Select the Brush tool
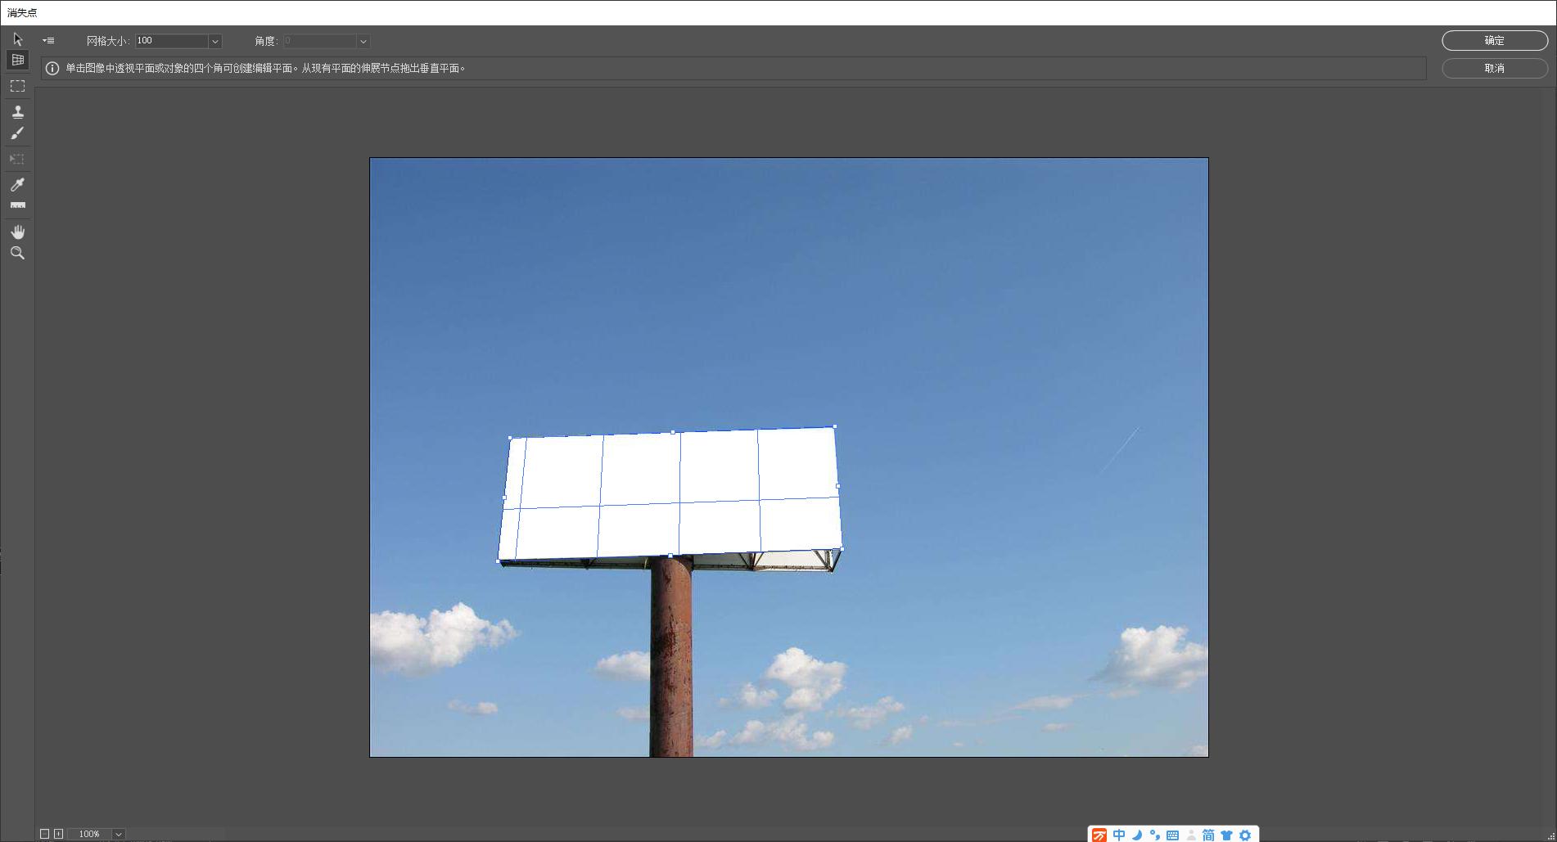 (x=16, y=133)
